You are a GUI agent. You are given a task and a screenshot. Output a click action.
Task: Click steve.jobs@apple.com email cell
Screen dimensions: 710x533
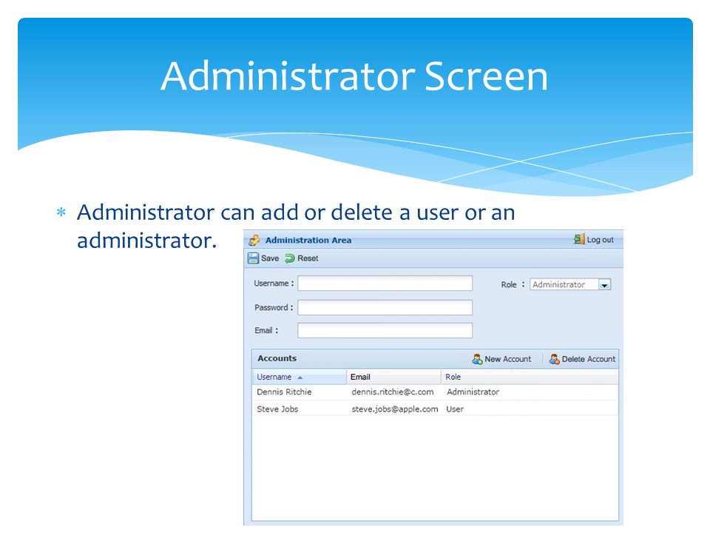click(x=395, y=409)
